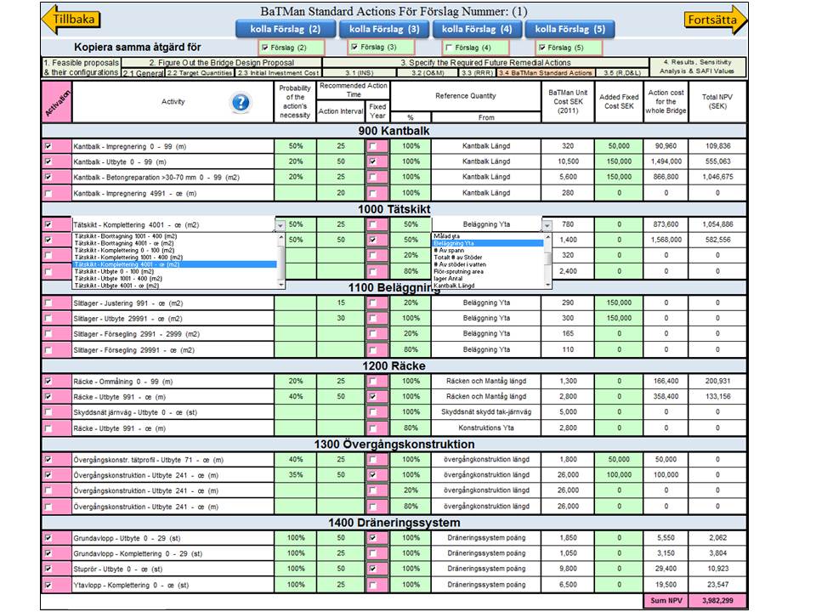
Task: Toggle activation for Tätskikt - Komplettering 4001 row
Action: point(48,224)
